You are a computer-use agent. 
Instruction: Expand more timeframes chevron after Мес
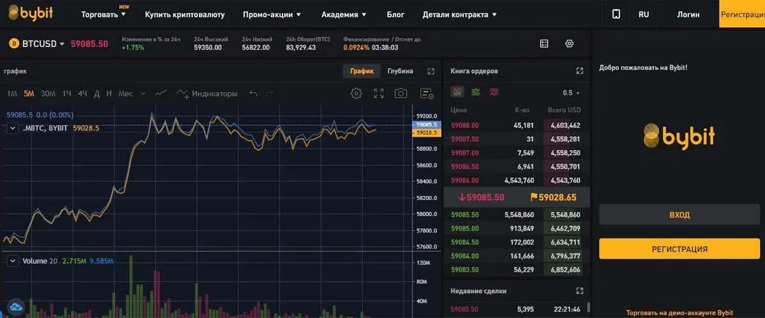(143, 93)
